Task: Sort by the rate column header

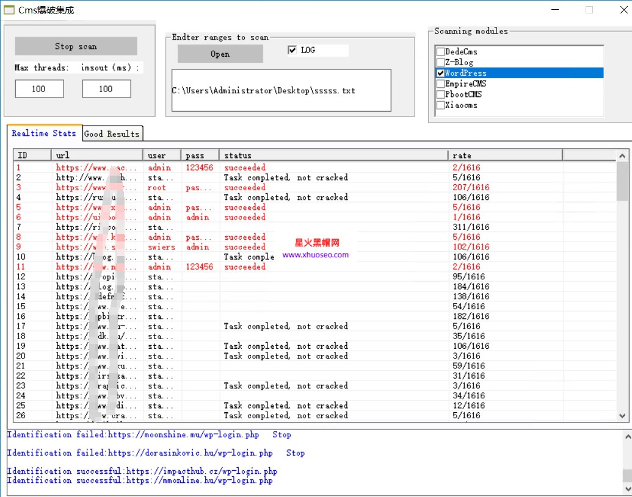Action: [x=506, y=156]
